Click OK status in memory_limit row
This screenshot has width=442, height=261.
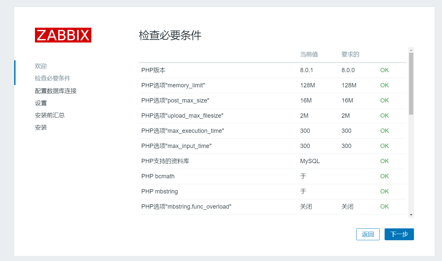pos(385,85)
